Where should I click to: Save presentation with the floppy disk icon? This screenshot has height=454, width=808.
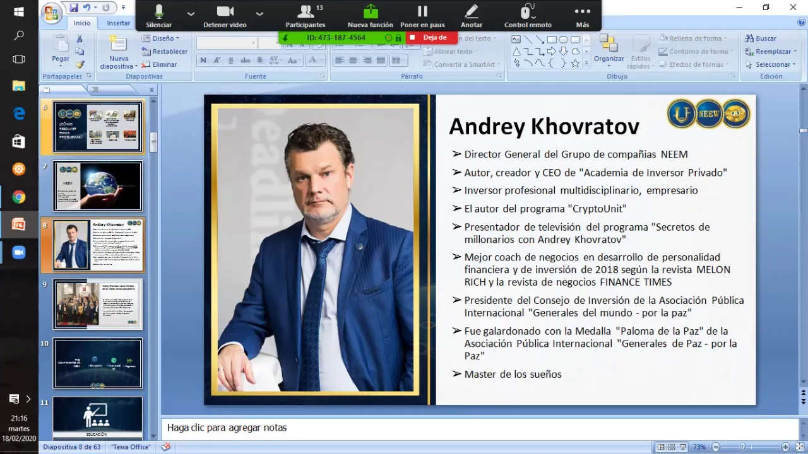[x=74, y=8]
